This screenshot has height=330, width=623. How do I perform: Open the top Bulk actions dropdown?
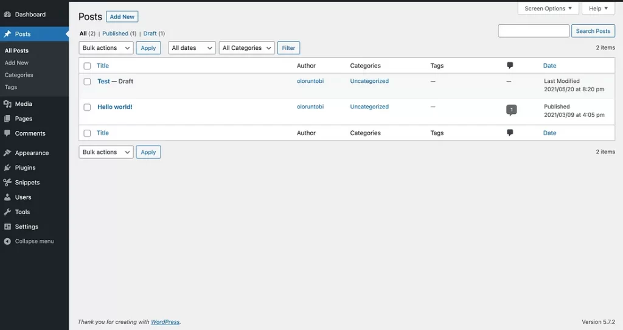coord(106,48)
